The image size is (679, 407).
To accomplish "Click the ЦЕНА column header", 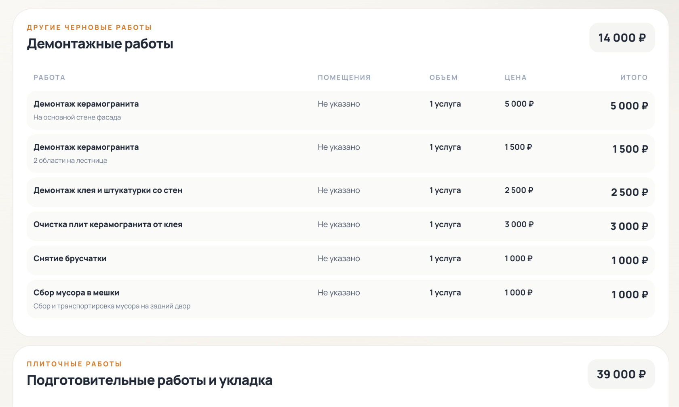I will (x=516, y=78).
